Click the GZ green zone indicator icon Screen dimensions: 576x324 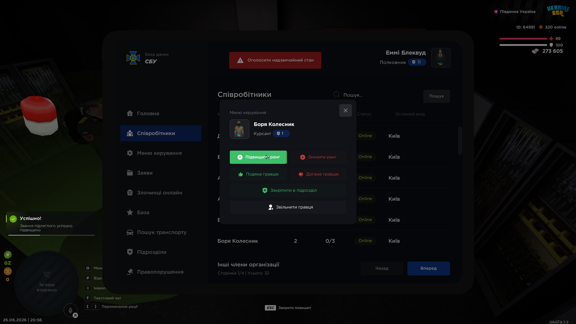point(8,255)
